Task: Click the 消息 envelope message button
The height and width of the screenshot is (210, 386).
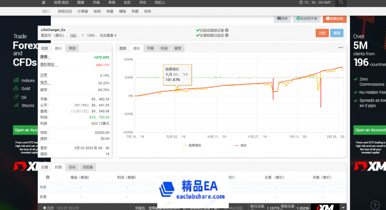Action: (x=282, y=19)
